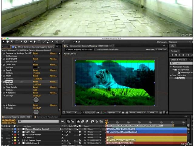Viewport: 194px width, 146px height.
Task: Click the show channel RGB icon
Action: [105, 113]
